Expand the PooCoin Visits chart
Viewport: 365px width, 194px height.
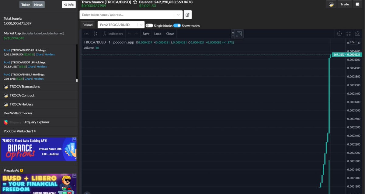click(x=20, y=131)
